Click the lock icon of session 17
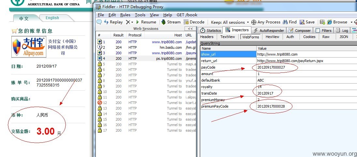Screen dimensions: 357x157 click(99, 130)
